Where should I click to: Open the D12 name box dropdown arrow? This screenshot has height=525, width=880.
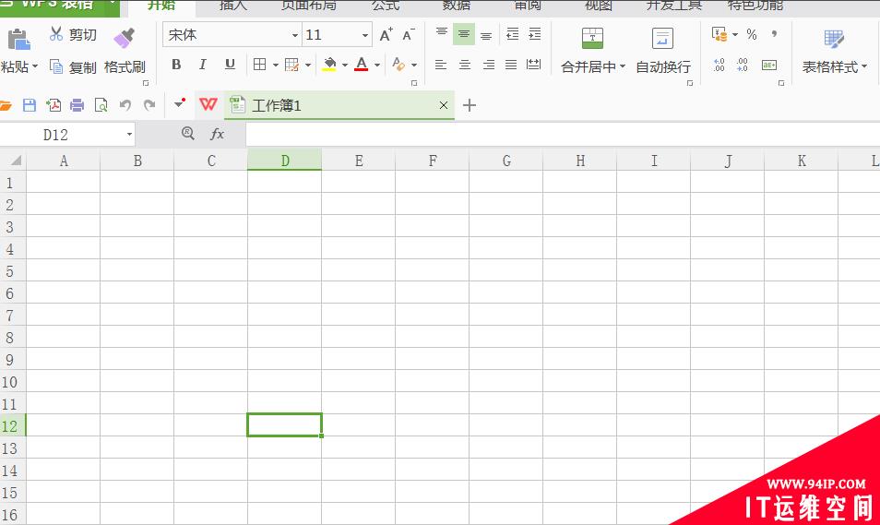click(129, 134)
